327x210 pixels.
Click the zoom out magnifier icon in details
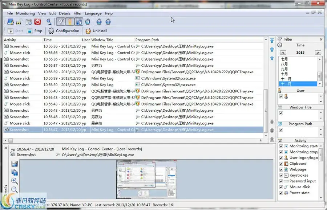15,189
